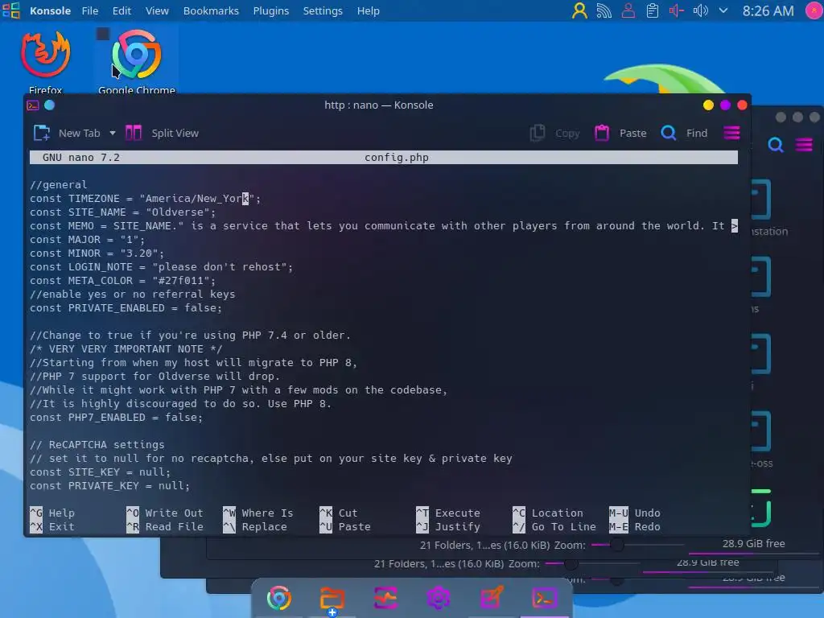This screenshot has width=824, height=618.
Task: Open the Firefox desktop shortcut
Action: pyautogui.click(x=45, y=61)
